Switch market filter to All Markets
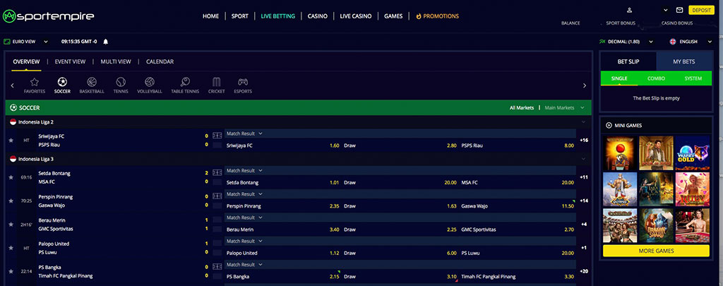The width and height of the screenshot is (723, 286). 521,107
